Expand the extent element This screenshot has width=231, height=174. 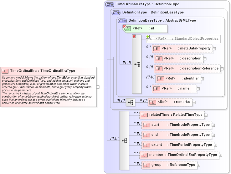pyautogui.click(x=215, y=145)
